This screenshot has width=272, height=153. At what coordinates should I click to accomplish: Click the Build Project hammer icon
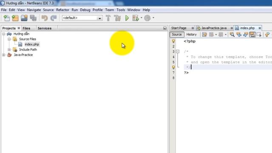coord(108,18)
